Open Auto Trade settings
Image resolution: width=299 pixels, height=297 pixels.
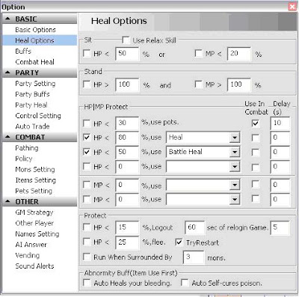coord(32,126)
